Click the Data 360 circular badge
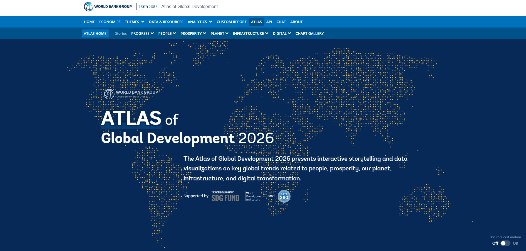 [x=284, y=196]
